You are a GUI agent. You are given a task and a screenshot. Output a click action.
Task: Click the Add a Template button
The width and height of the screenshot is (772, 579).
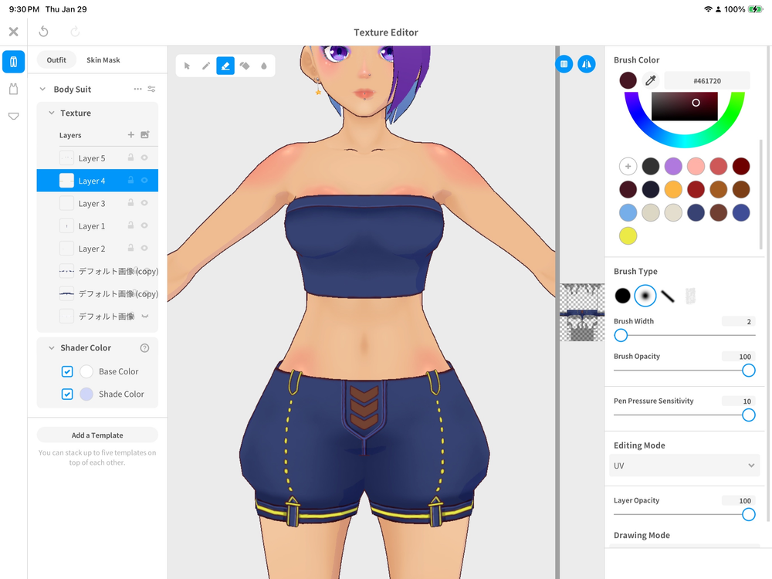tap(97, 435)
